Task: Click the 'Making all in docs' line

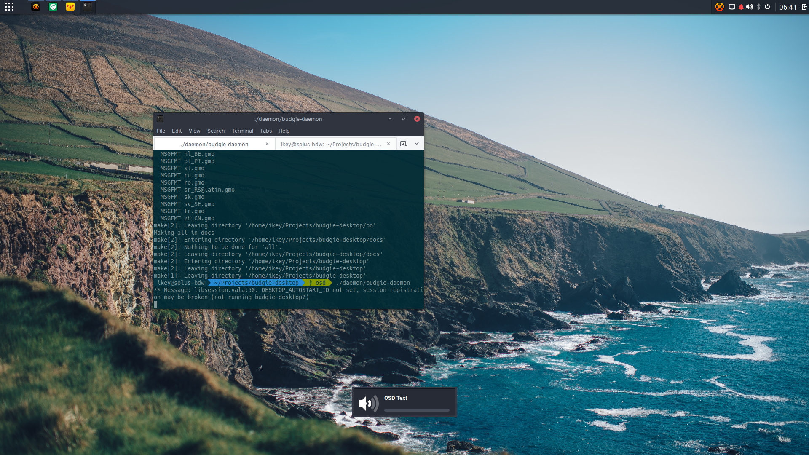Action: coord(184,233)
